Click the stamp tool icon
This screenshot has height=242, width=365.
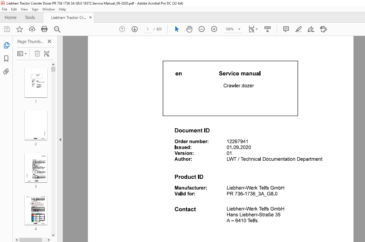[x=324, y=29]
